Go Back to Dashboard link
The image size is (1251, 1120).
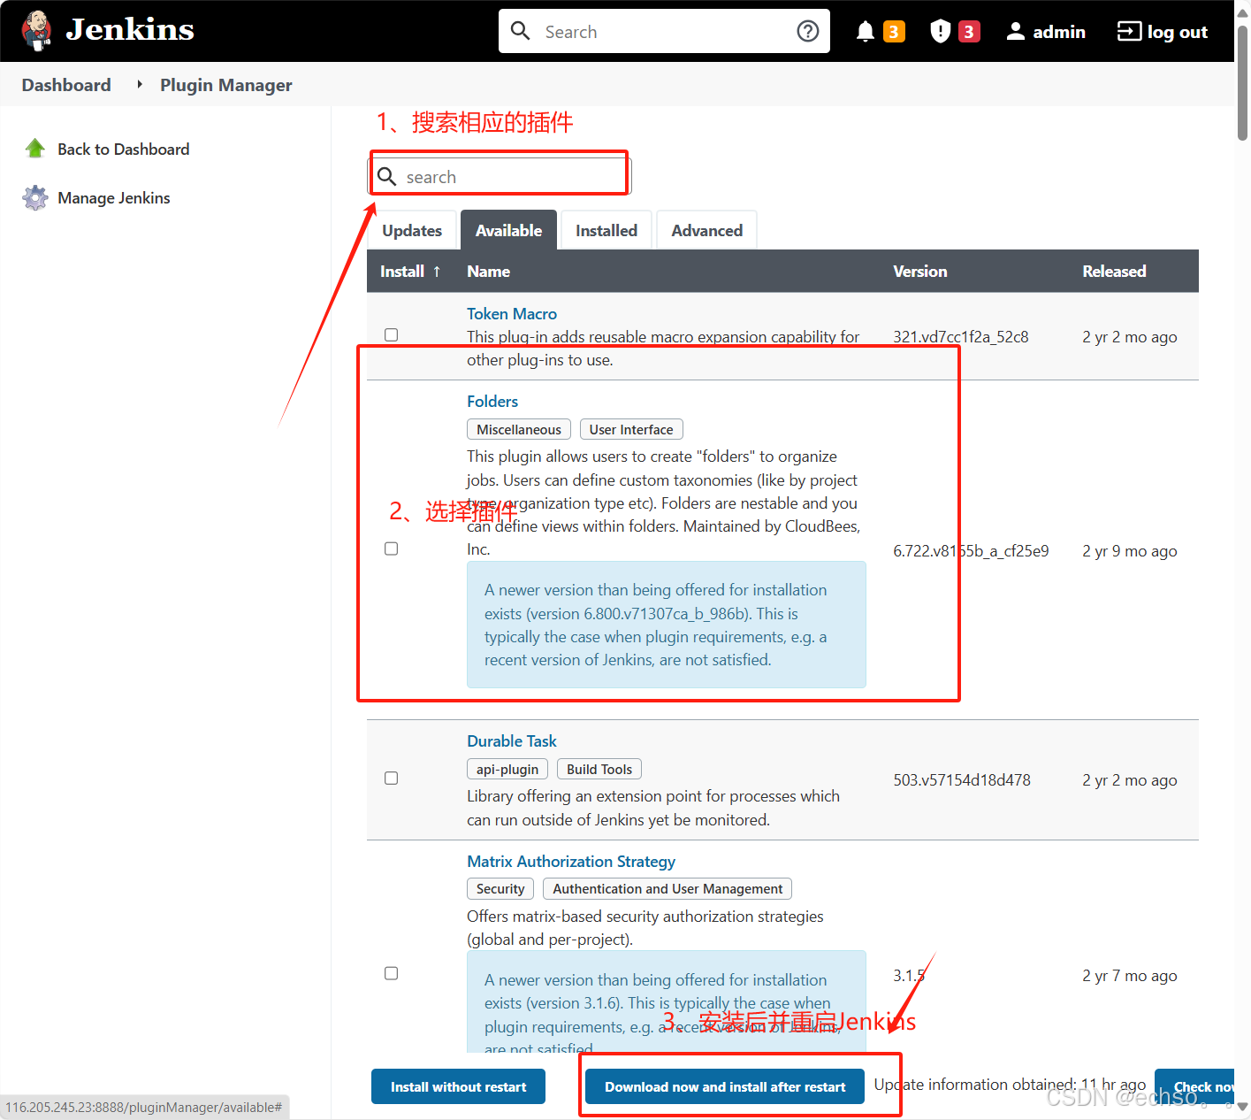tap(124, 149)
